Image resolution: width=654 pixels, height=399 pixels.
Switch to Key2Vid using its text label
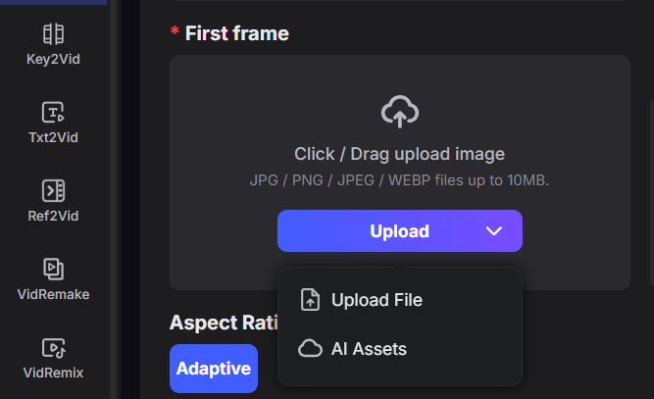point(53,59)
